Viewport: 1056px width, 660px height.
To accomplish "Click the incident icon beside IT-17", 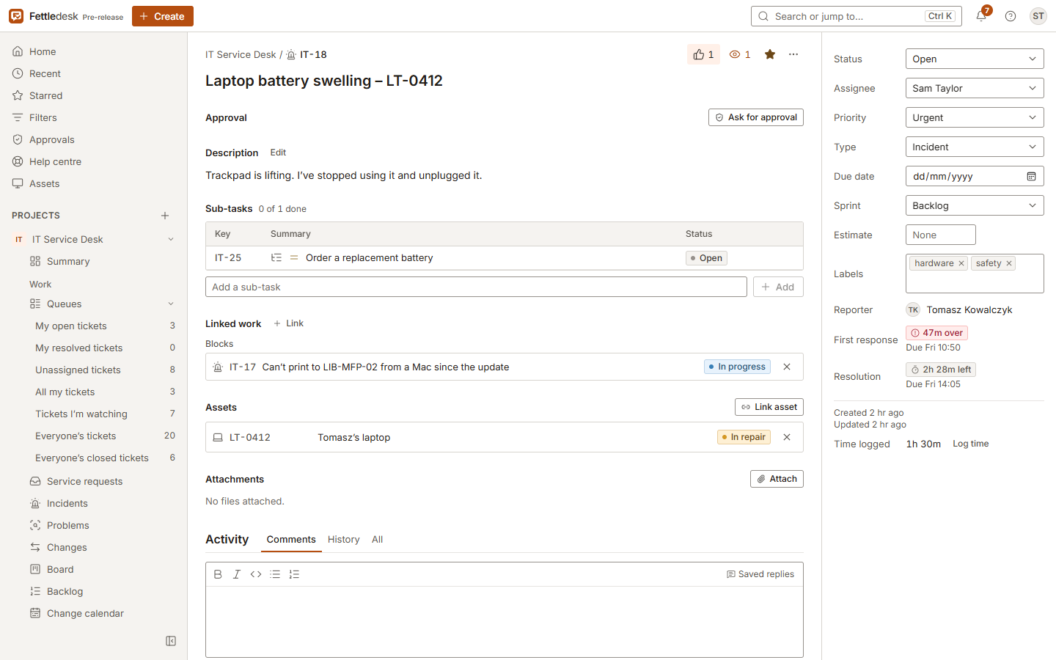I will (218, 367).
